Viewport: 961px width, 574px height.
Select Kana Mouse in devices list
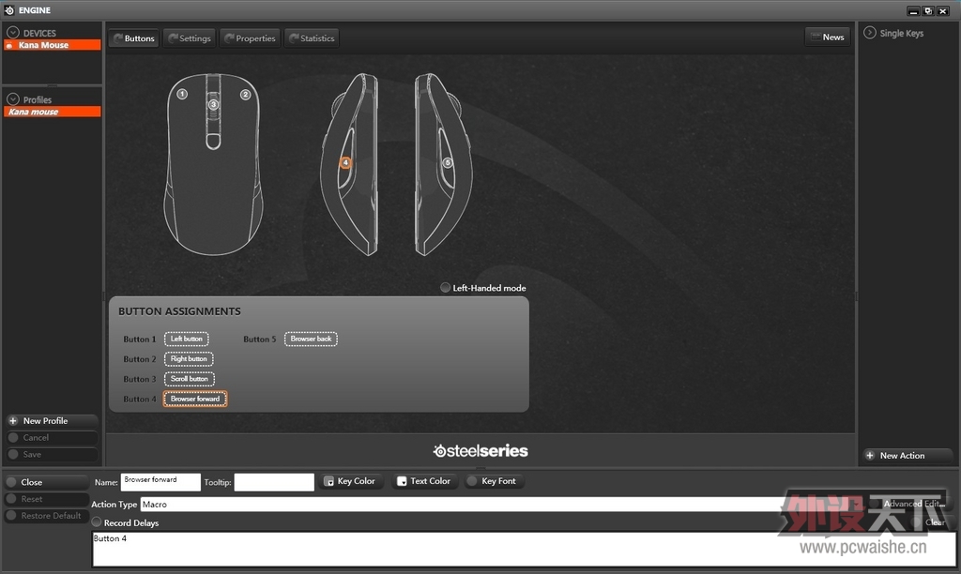[x=53, y=45]
